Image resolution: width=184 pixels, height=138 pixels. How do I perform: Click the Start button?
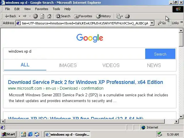[8, 134]
